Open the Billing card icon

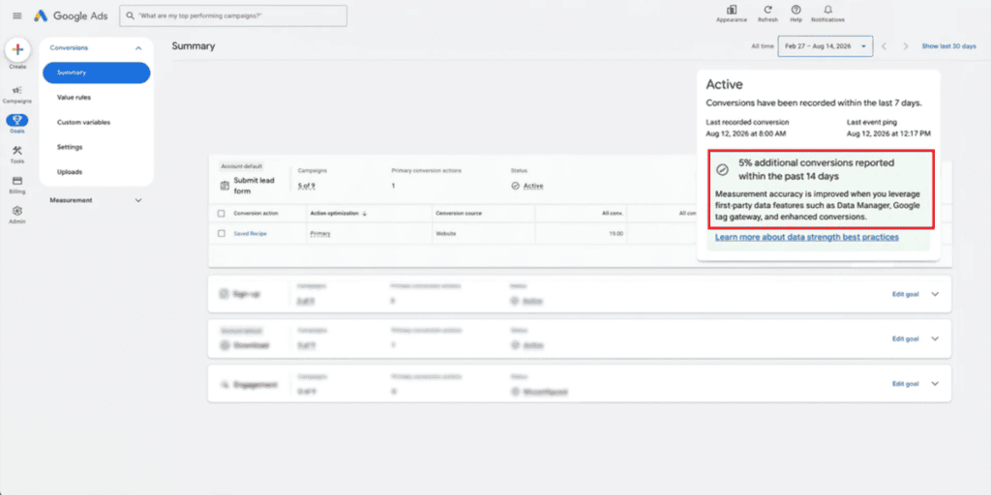(17, 181)
